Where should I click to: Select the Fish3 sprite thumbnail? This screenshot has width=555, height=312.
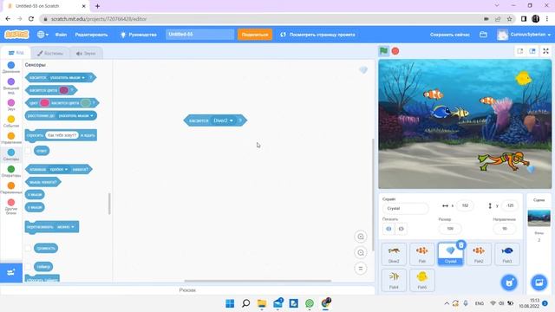507,254
